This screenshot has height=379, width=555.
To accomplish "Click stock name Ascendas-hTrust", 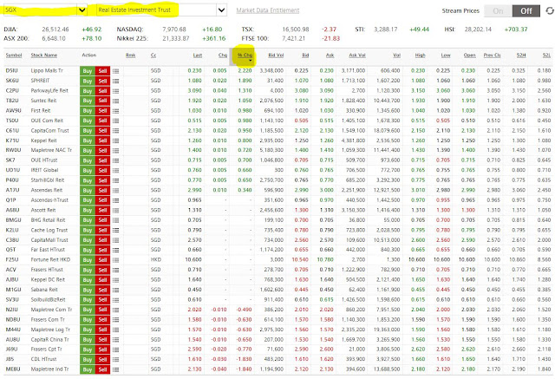I will point(49,200).
